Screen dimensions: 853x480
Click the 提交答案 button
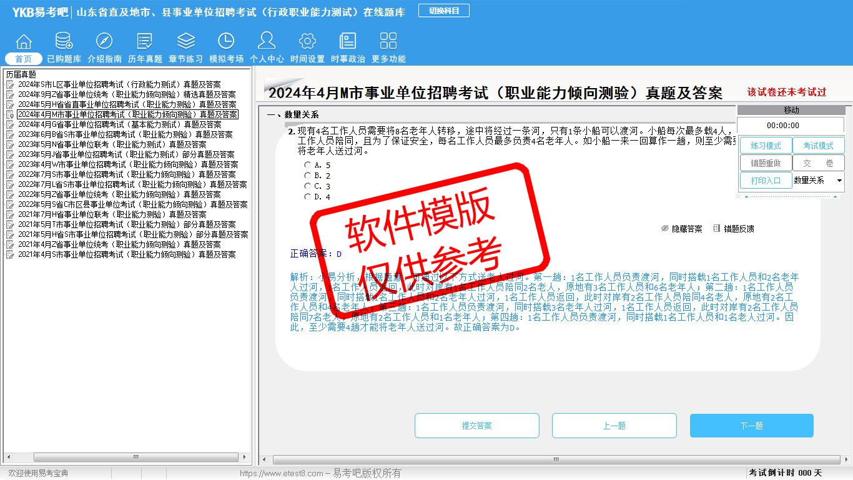pos(476,426)
